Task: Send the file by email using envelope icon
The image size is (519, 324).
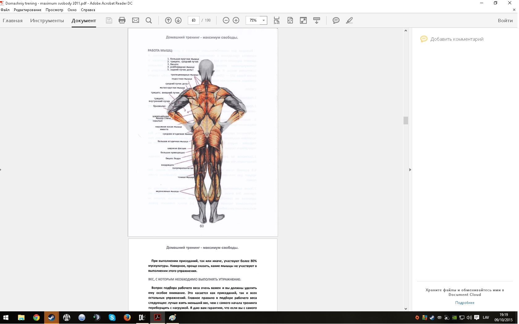Action: (136, 20)
